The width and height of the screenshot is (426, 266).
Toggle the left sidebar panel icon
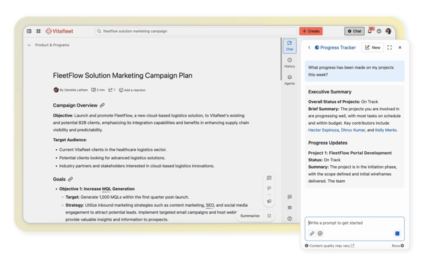29,31
